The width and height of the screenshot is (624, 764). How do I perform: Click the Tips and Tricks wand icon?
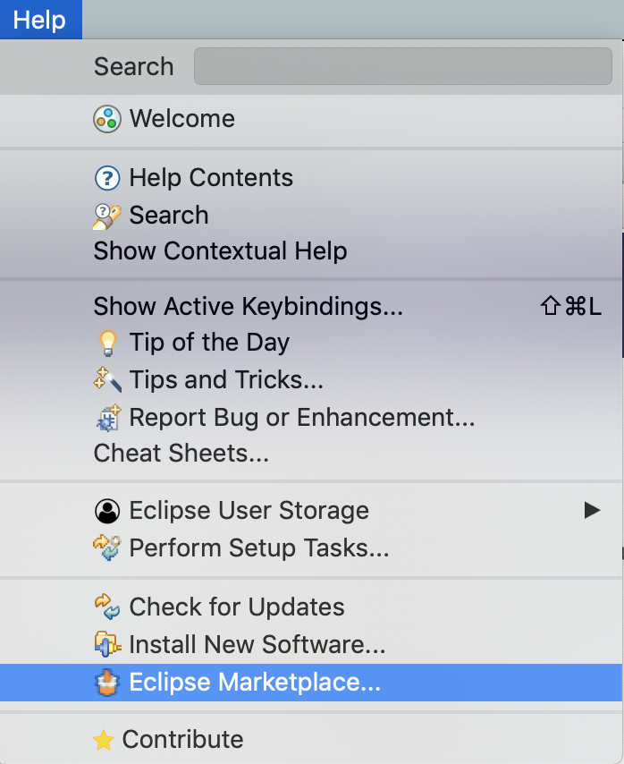[x=107, y=380]
